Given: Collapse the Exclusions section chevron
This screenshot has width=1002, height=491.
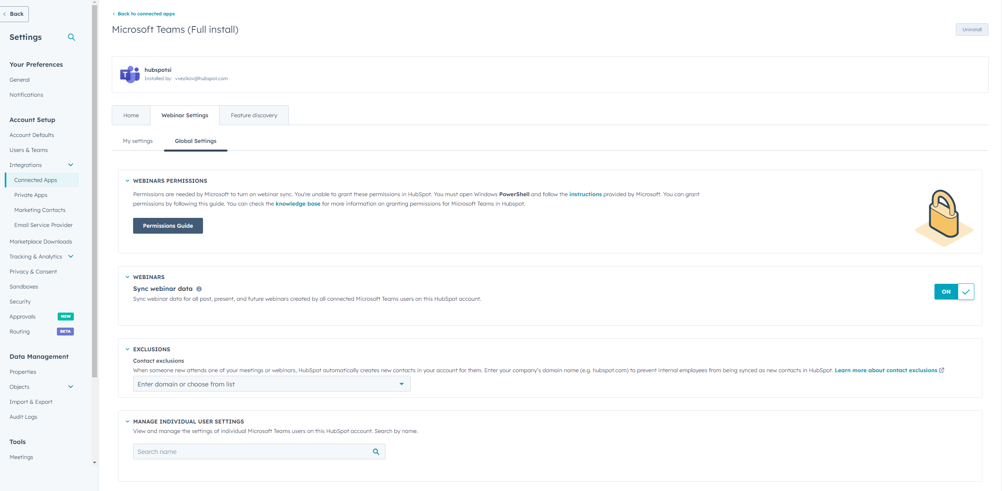Looking at the screenshot, I should [128, 349].
